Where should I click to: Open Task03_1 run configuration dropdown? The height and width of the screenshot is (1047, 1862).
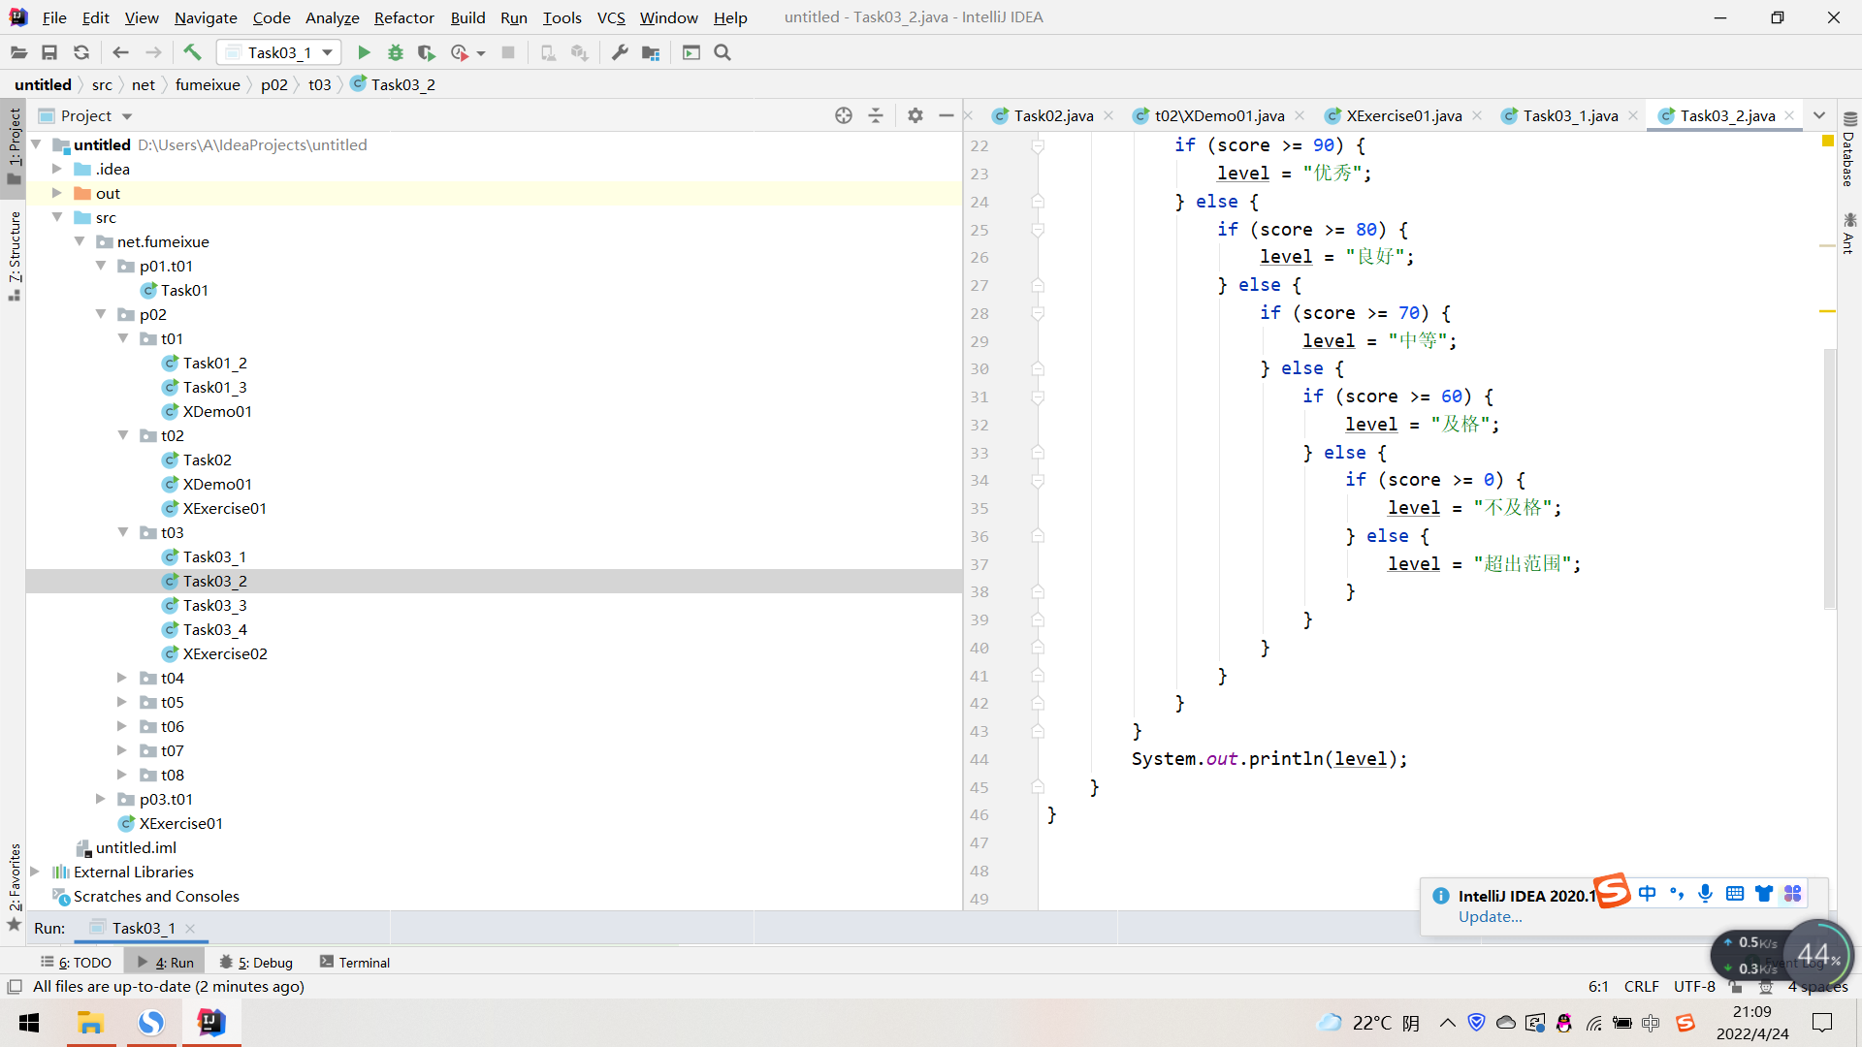click(x=279, y=52)
